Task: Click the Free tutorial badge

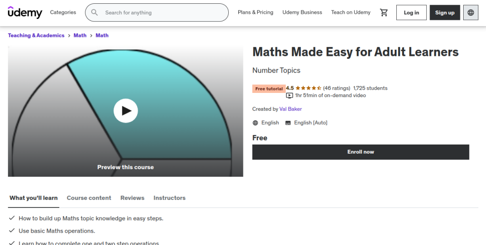Action: 269,89
